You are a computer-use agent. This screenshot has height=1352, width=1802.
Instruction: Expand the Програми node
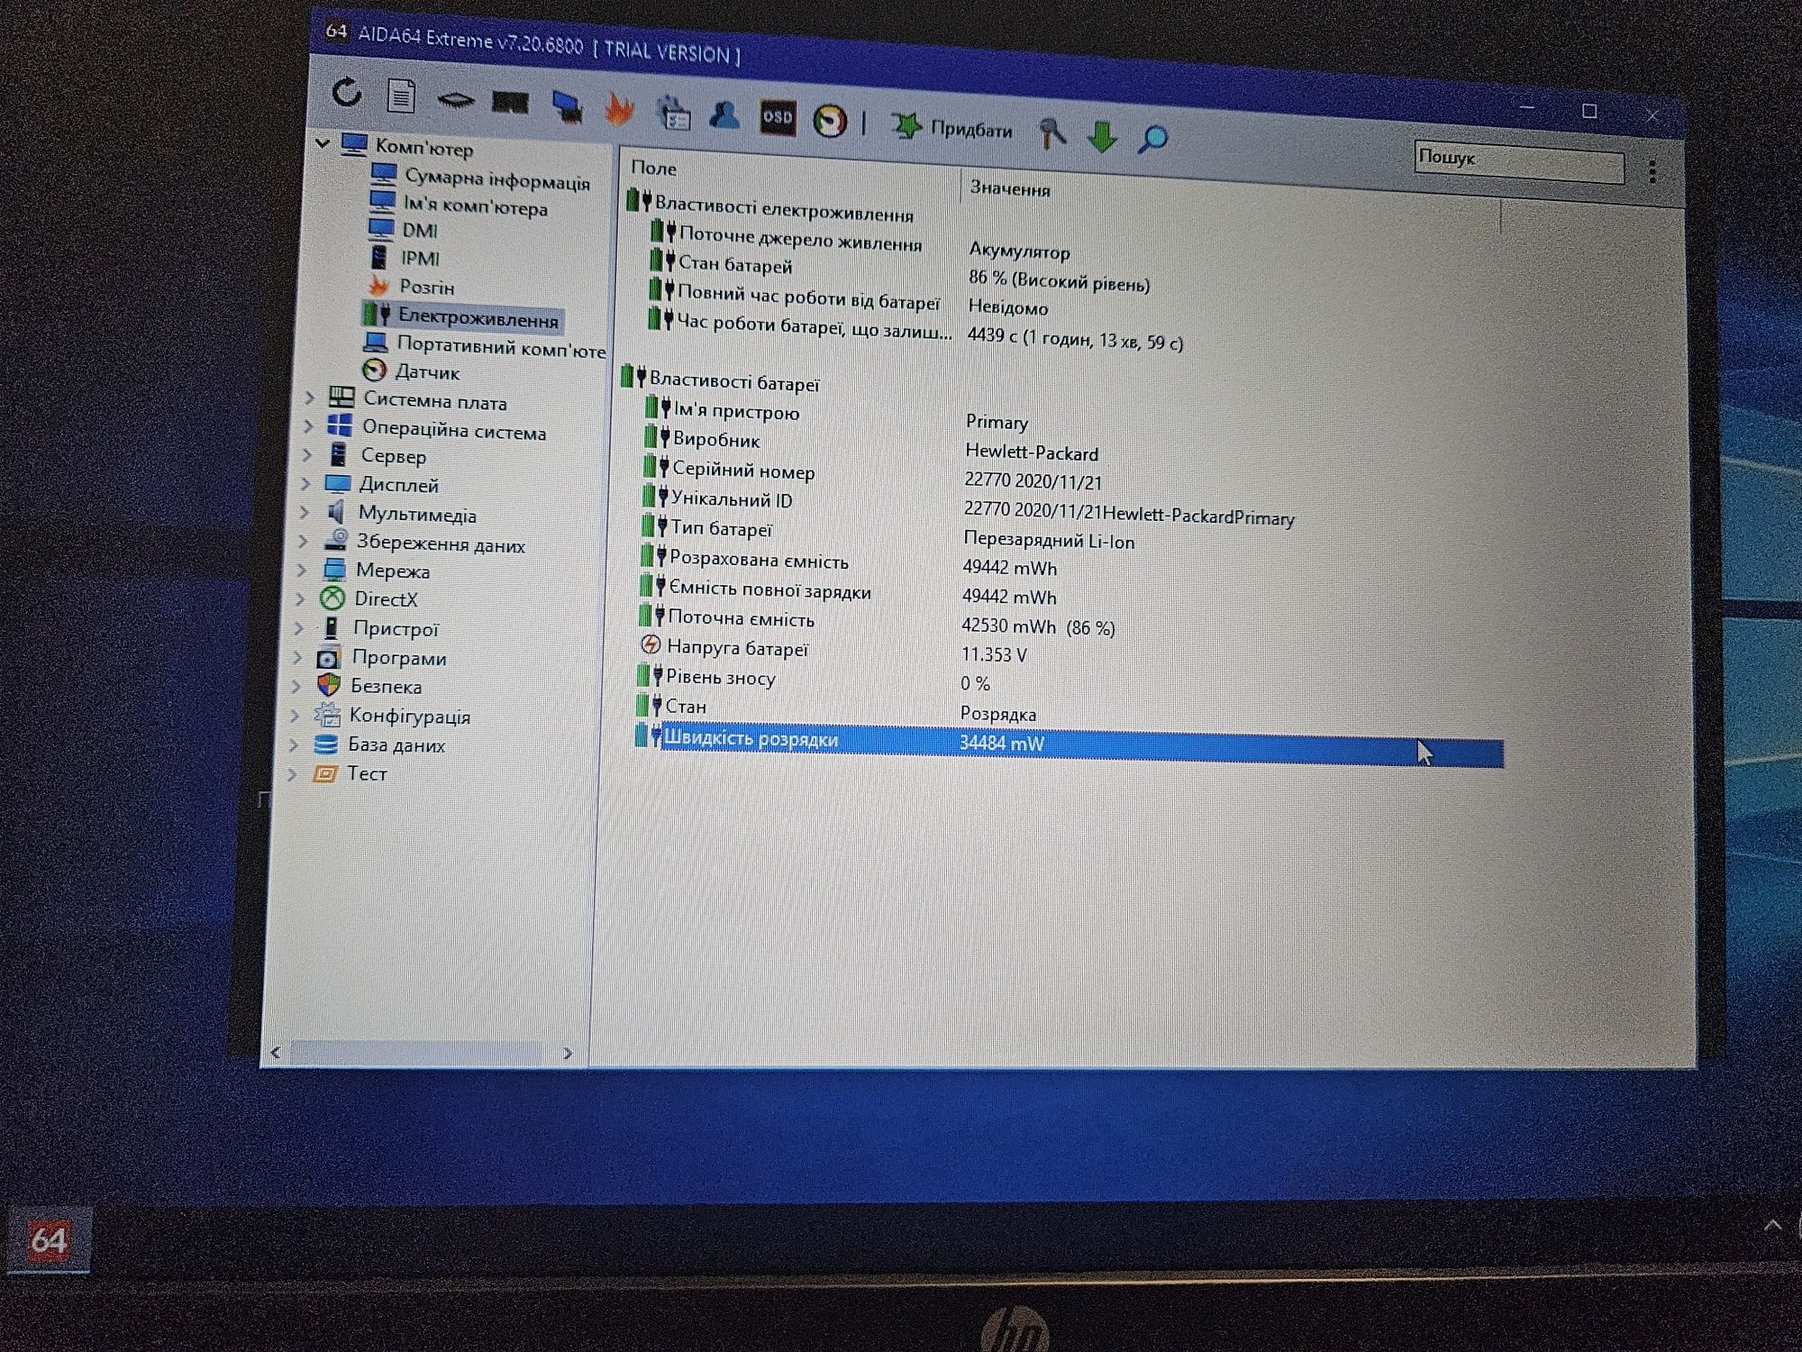click(x=297, y=657)
